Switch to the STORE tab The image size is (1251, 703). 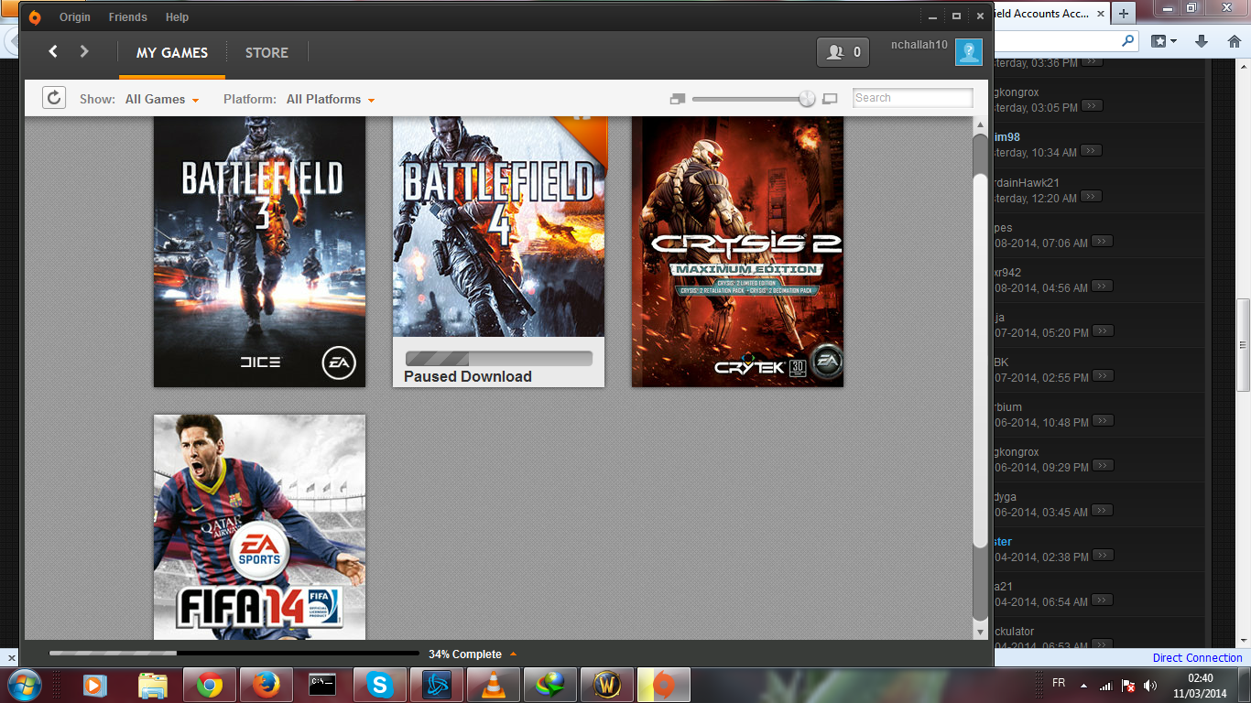click(x=267, y=53)
